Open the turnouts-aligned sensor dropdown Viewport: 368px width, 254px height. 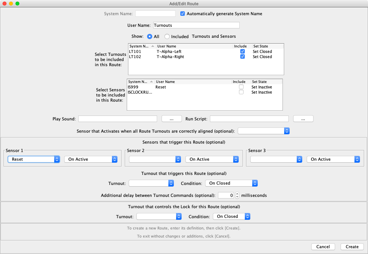click(x=264, y=131)
